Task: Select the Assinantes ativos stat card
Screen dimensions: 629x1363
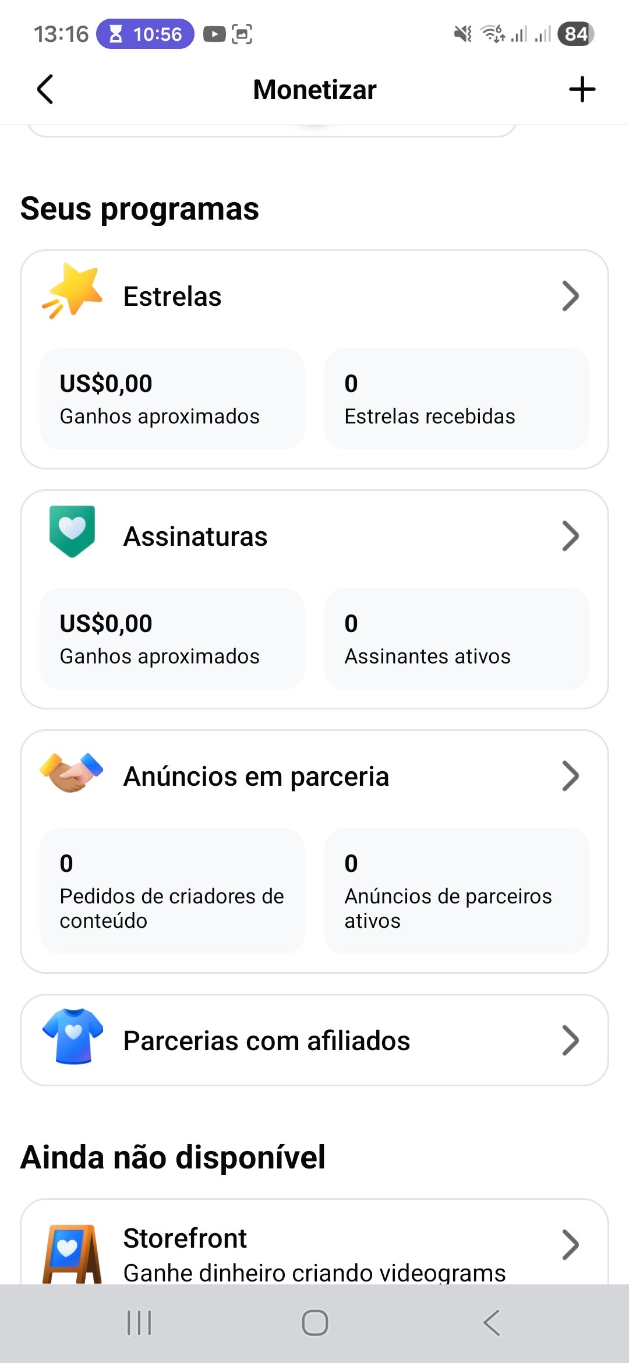Action: (x=457, y=639)
